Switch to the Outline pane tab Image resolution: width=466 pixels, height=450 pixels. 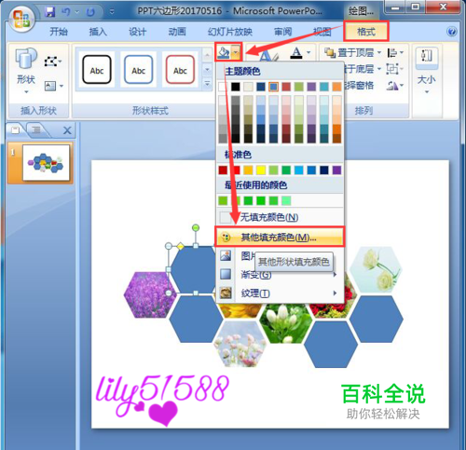tap(36, 130)
